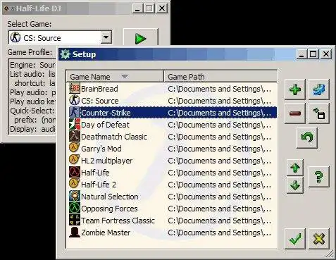Click the Garry's Mod lambda icon
Screen dimensions: 336x260
click(75, 148)
